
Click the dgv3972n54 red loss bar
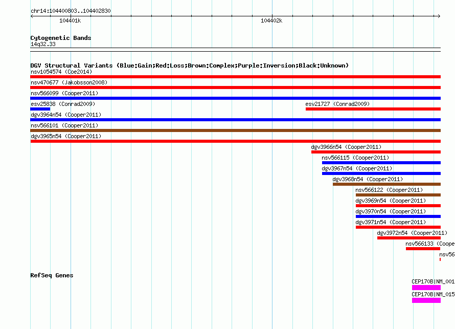pos(409,238)
